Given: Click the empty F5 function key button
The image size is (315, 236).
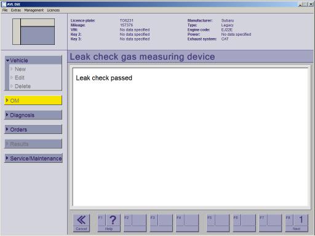Looking at the screenshot, I should coord(218,223).
